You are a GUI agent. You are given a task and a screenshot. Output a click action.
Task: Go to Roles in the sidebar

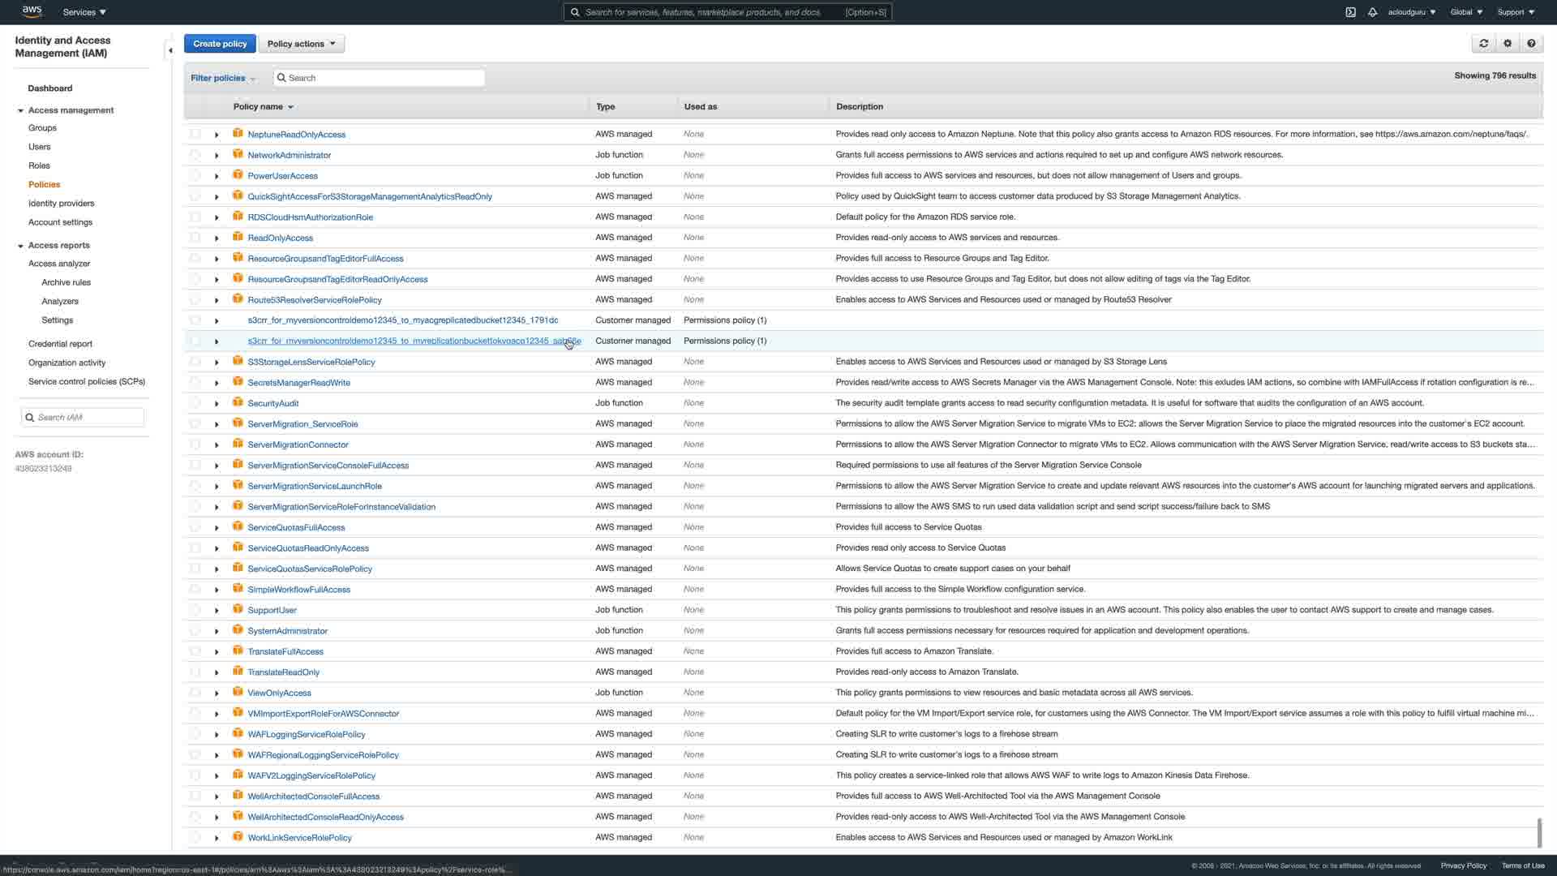click(39, 165)
